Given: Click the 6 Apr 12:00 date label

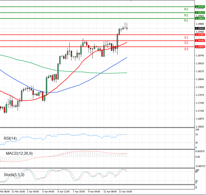Looking at the screenshot, I should [x=64, y=192].
